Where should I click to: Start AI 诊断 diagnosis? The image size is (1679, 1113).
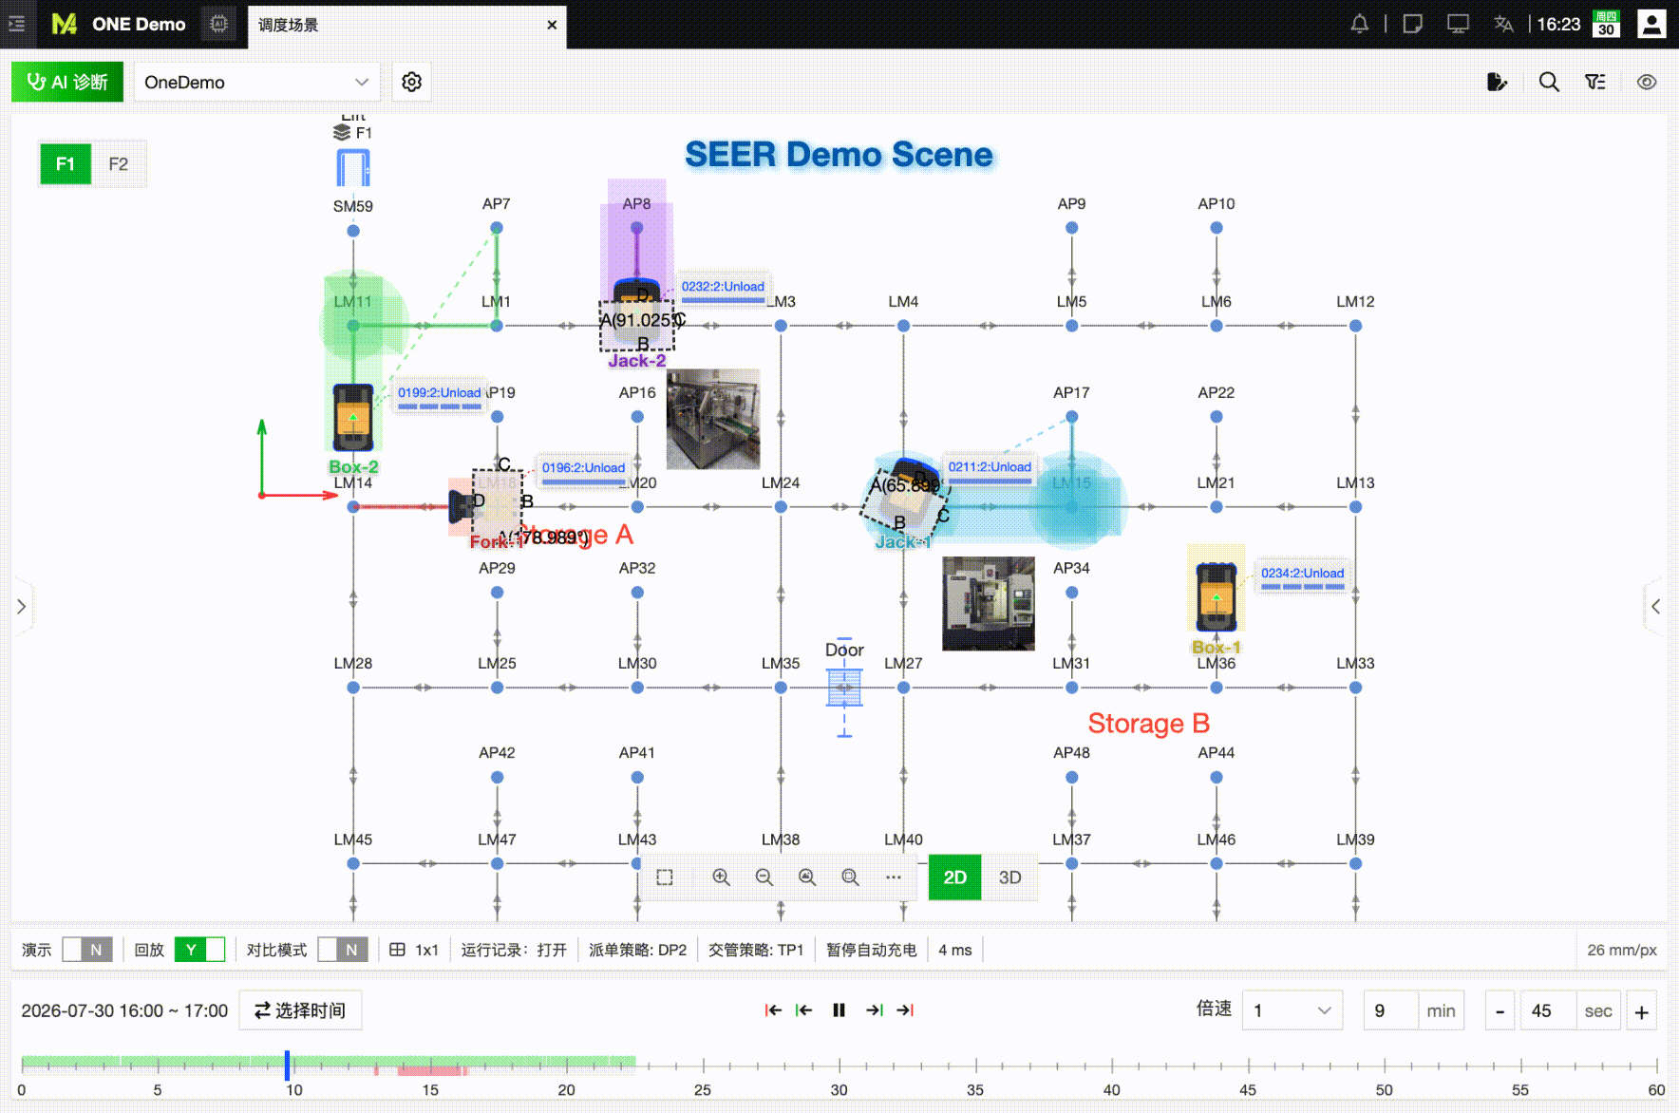coord(67,82)
